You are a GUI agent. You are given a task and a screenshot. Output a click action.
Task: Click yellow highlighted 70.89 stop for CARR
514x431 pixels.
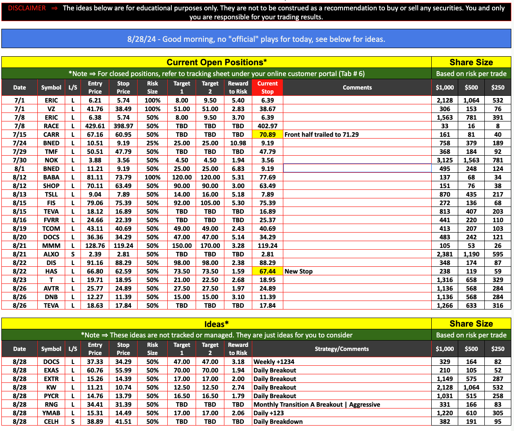268,135
